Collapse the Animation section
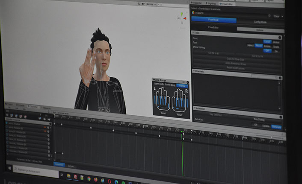 pyautogui.click(x=193, y=109)
